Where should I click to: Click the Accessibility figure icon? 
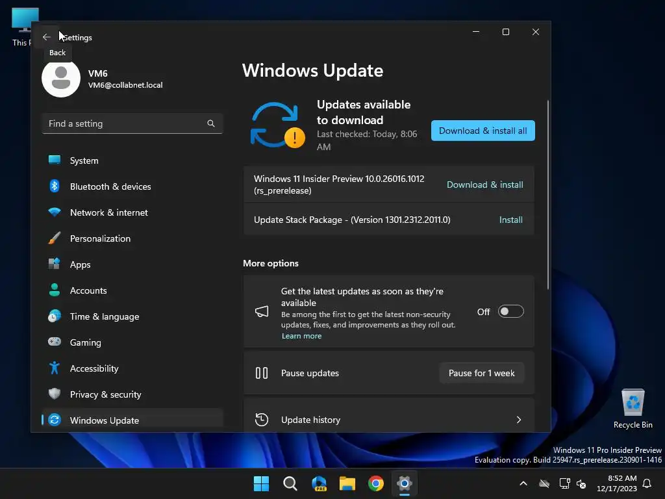pos(55,368)
